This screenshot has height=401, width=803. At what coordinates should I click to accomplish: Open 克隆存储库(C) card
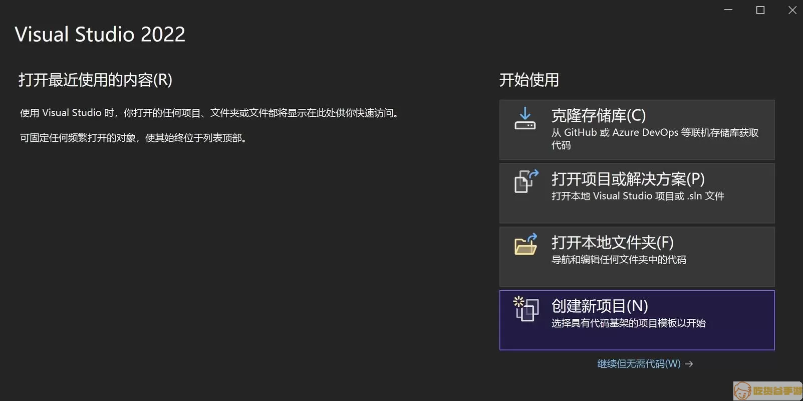[637, 130]
